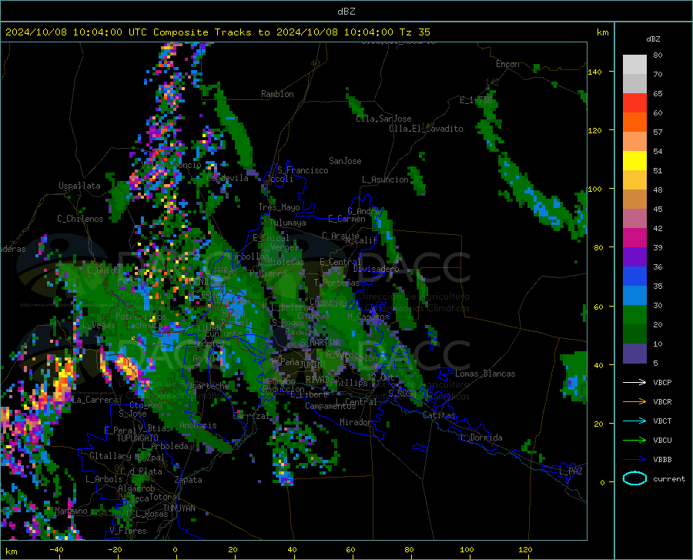Click the vertical axis tick labeled 0
This screenshot has height=560, width=693.
602,482
